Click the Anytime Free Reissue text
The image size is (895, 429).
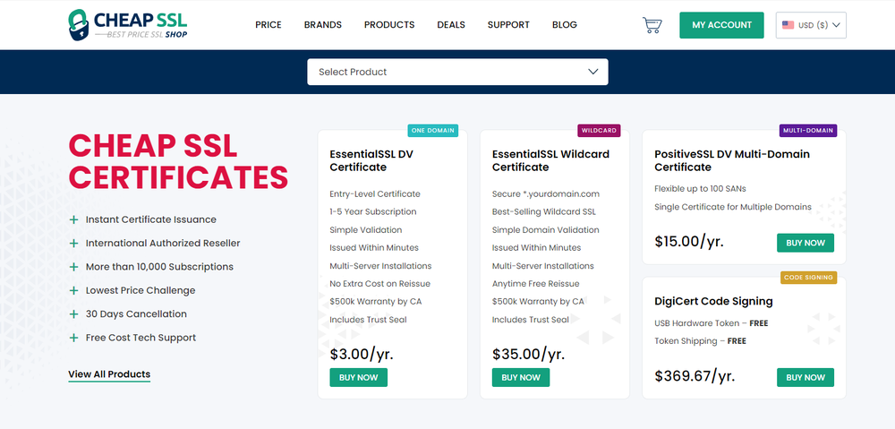pyautogui.click(x=535, y=284)
